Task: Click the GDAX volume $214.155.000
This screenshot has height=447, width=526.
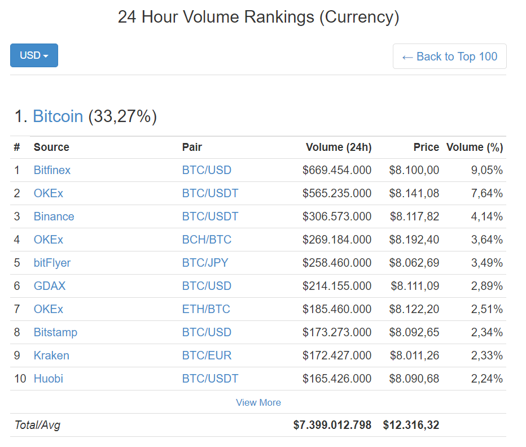Action: click(x=337, y=286)
